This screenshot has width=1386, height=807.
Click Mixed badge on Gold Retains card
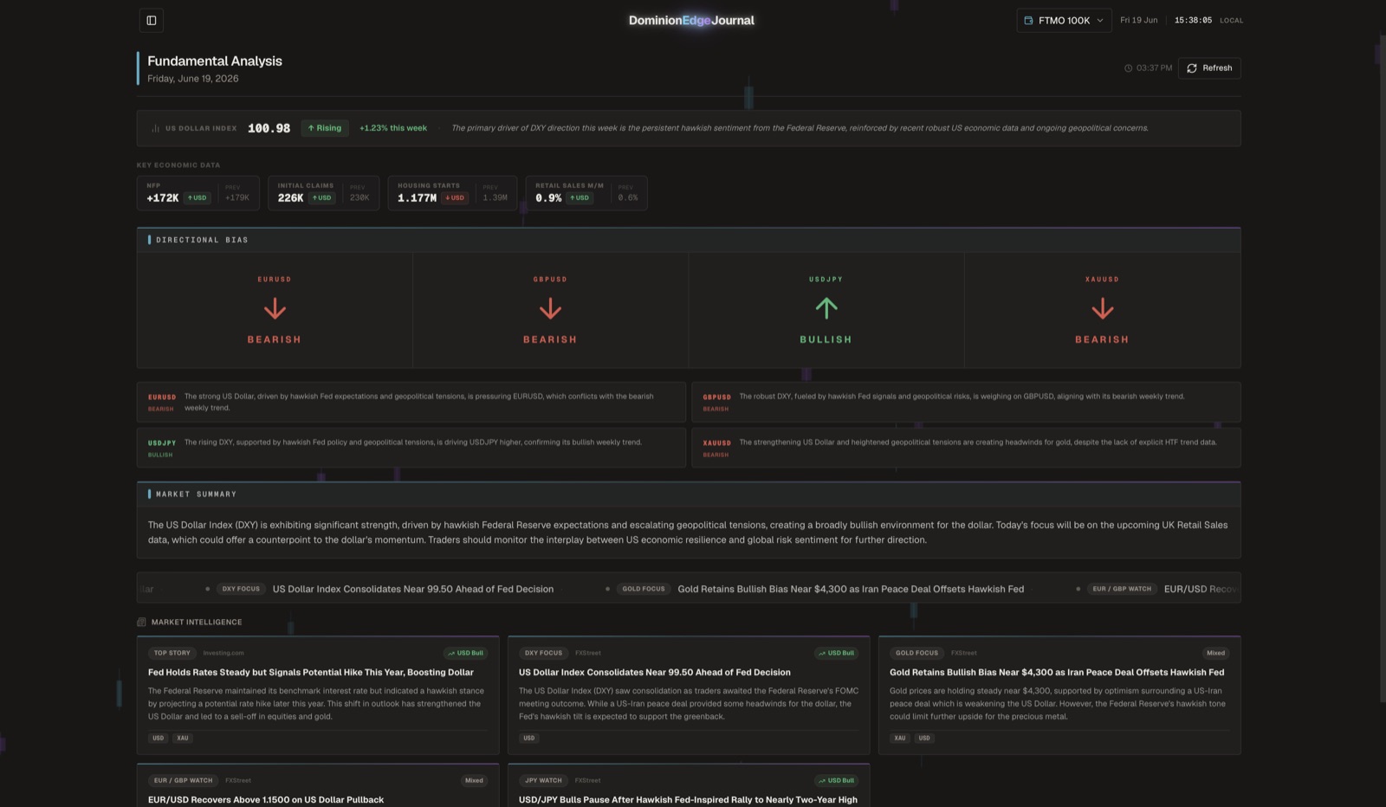pyautogui.click(x=1215, y=653)
